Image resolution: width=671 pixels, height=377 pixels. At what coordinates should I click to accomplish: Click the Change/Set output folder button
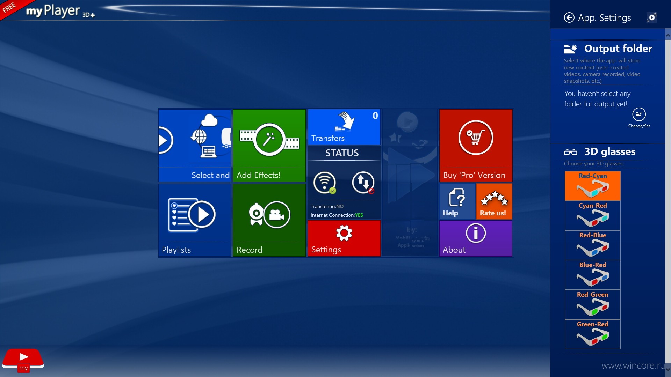(639, 118)
